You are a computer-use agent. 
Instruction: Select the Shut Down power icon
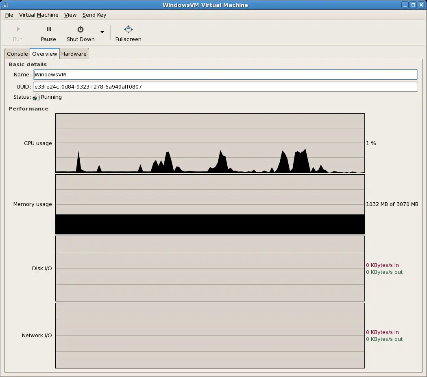[x=80, y=28]
